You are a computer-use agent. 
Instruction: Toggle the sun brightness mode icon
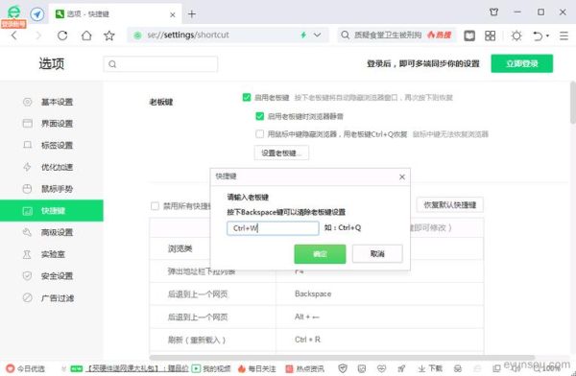(x=516, y=35)
